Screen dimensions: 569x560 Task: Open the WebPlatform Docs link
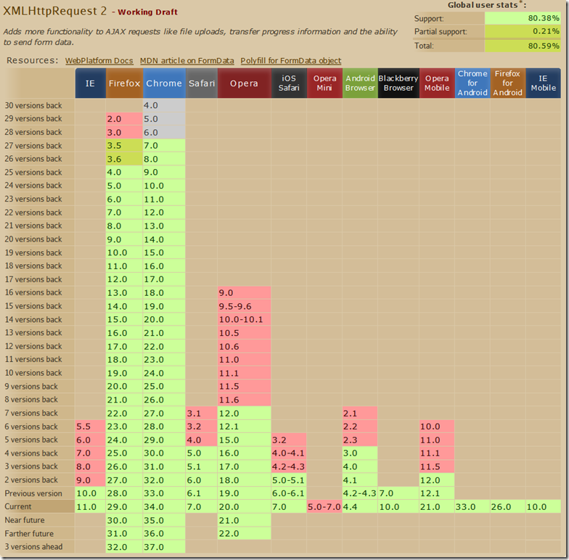click(99, 61)
